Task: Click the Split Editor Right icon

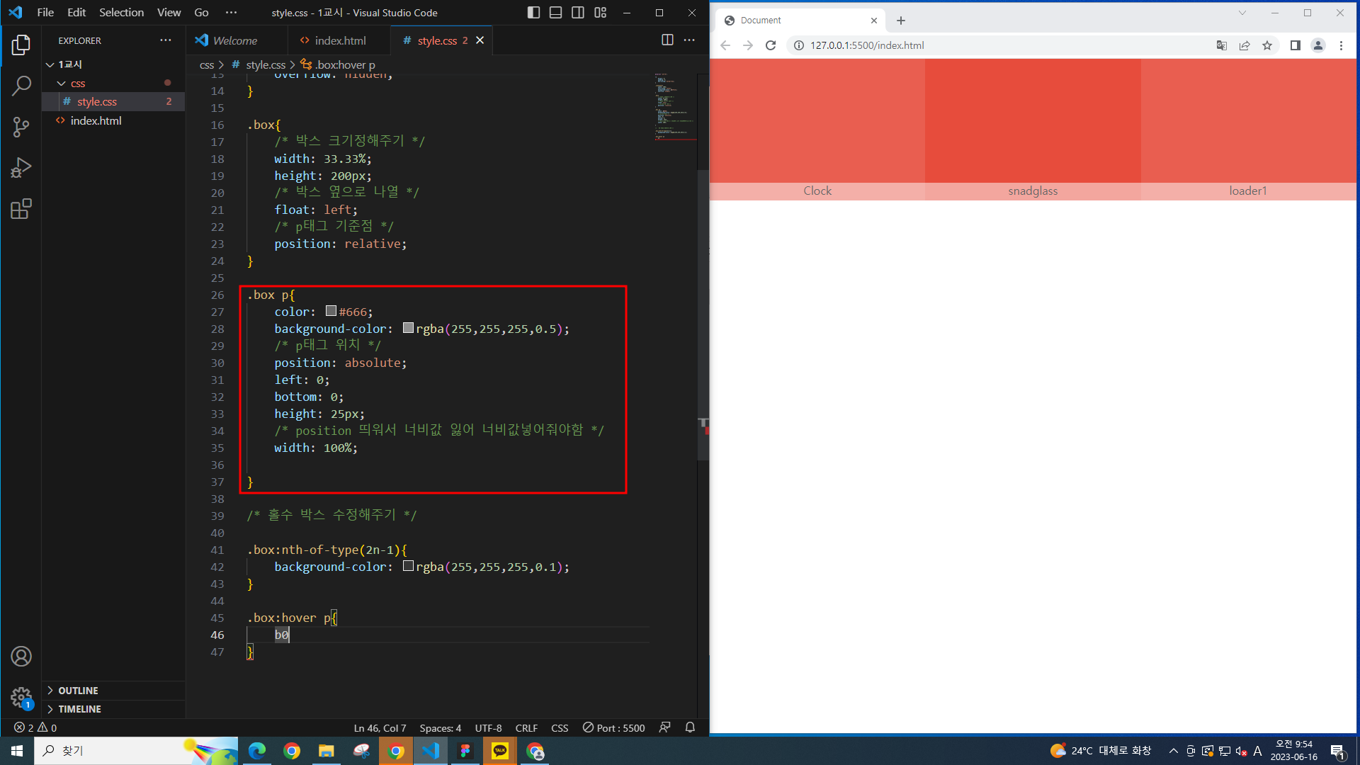Action: [x=667, y=40]
